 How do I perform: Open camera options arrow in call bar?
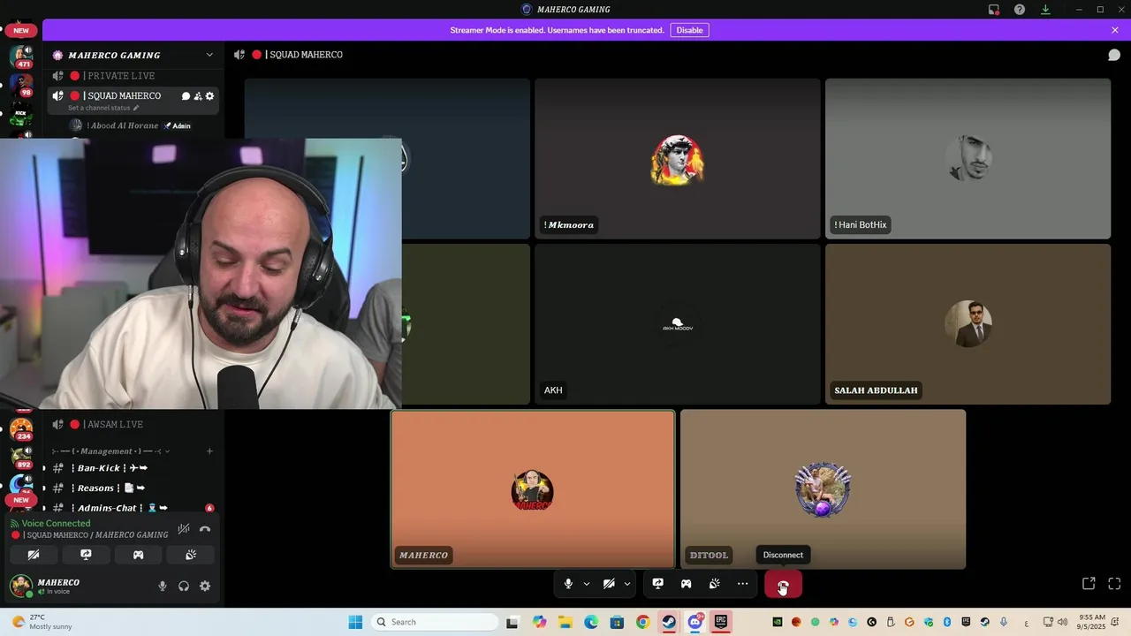click(x=627, y=584)
